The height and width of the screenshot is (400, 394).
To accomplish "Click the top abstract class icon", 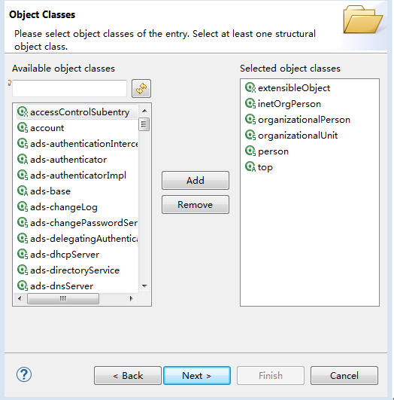I will tap(250, 166).
